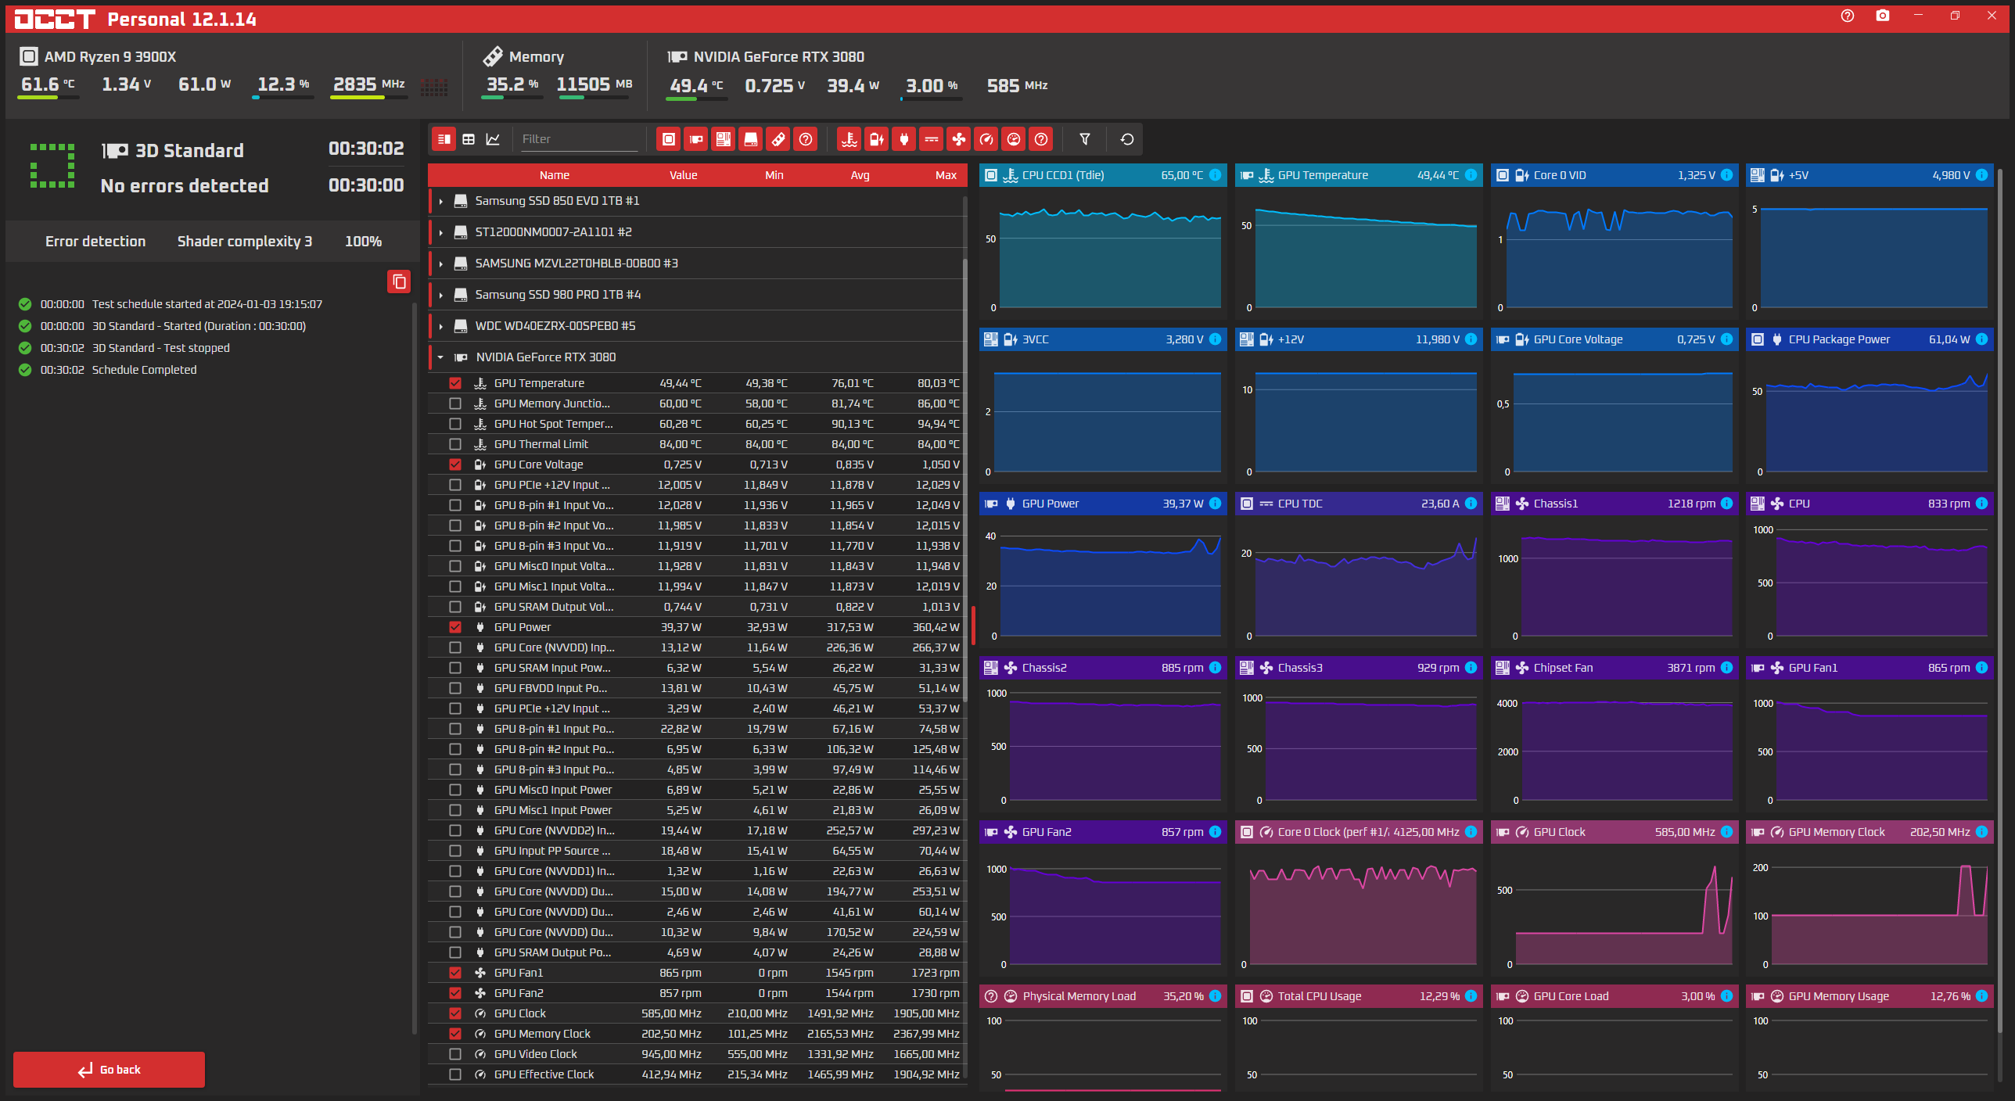2015x1101 pixels.
Task: Toggle the storage drive sensor filter
Action: (x=750, y=139)
